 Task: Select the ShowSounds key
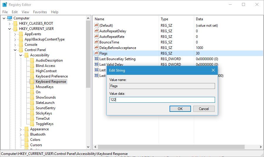pyautogui.click(x=46, y=97)
